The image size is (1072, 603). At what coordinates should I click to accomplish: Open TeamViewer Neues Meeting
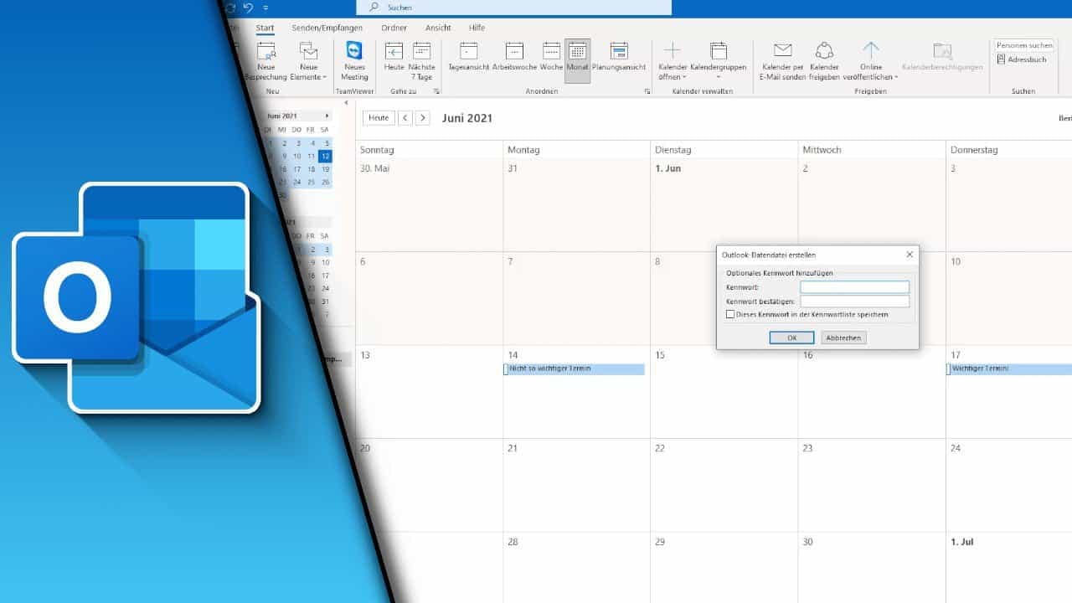tap(354, 61)
